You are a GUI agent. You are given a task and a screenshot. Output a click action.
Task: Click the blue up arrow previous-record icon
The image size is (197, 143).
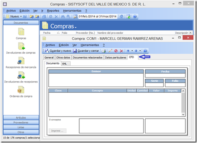coord(128,51)
